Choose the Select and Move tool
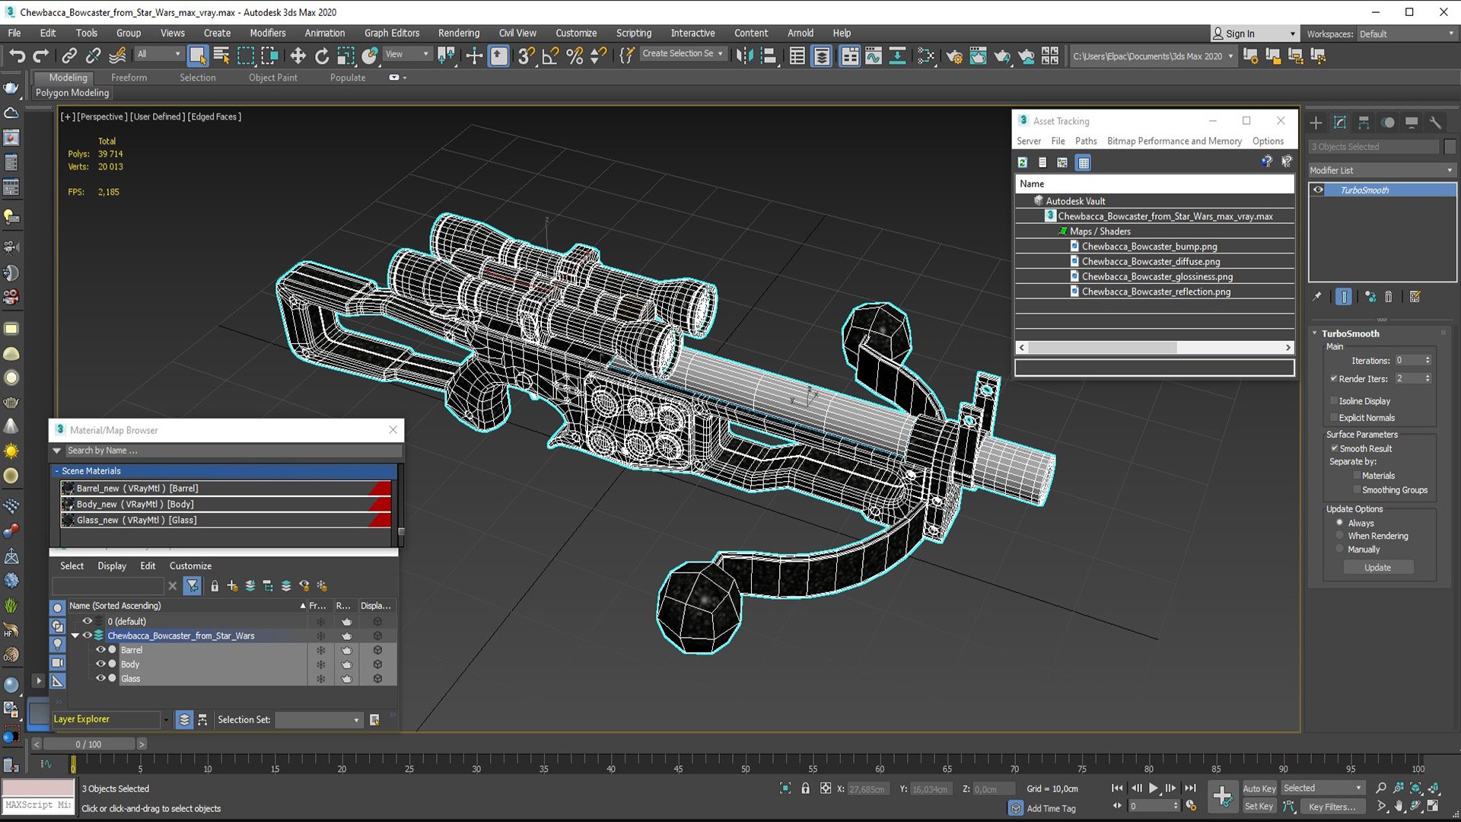 pos(298,56)
